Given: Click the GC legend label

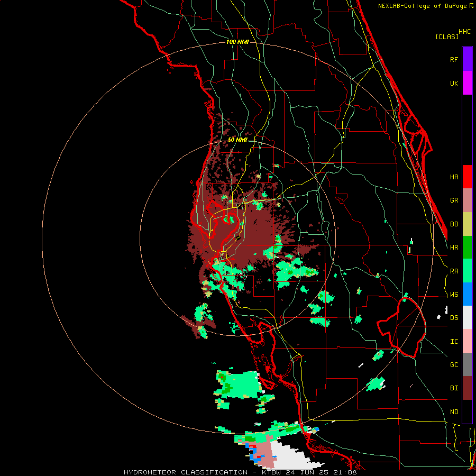Looking at the screenshot, I should click(454, 365).
